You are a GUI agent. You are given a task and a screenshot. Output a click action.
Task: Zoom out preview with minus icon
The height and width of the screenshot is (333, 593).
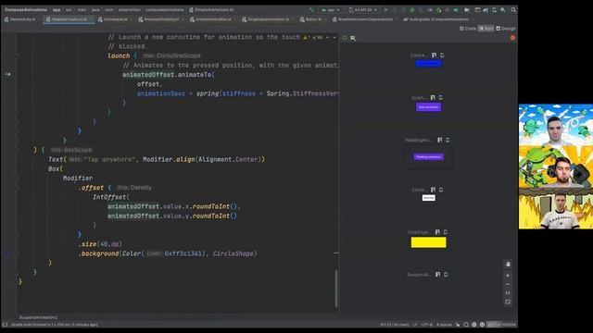click(508, 284)
